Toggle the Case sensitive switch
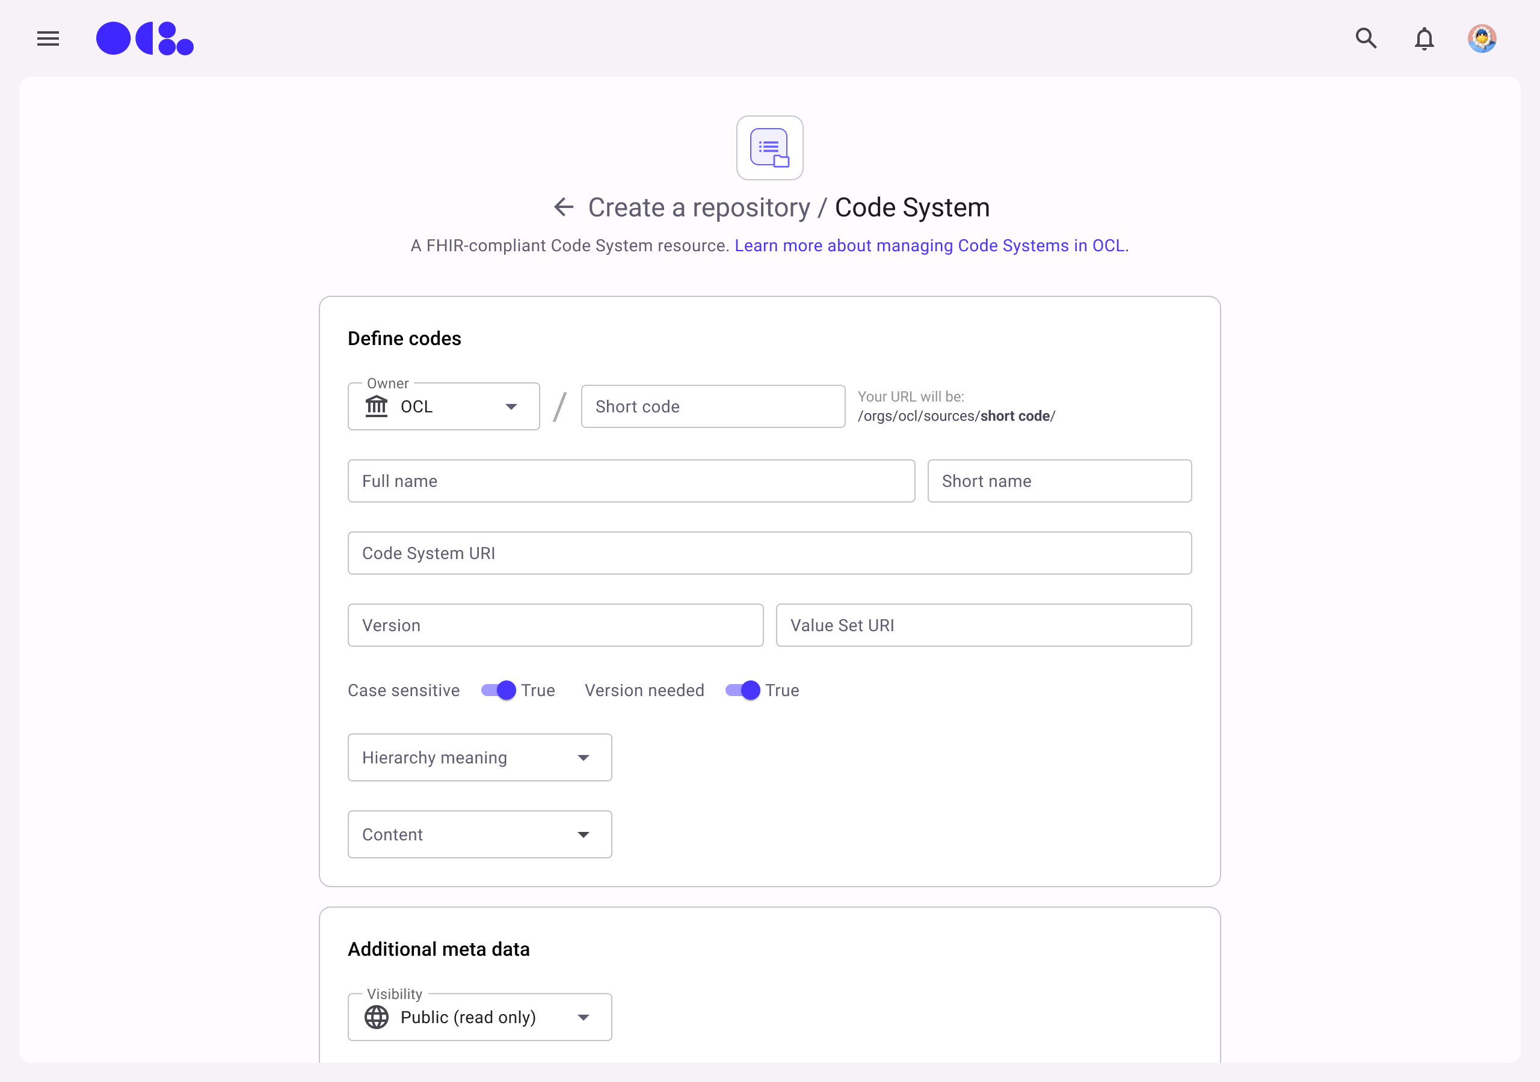The width and height of the screenshot is (1540, 1082). [x=499, y=691]
